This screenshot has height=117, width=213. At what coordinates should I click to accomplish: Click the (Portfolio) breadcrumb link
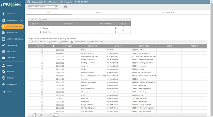[37, 2]
